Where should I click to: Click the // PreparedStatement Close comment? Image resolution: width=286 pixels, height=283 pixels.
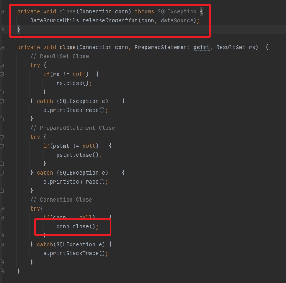click(x=73, y=128)
